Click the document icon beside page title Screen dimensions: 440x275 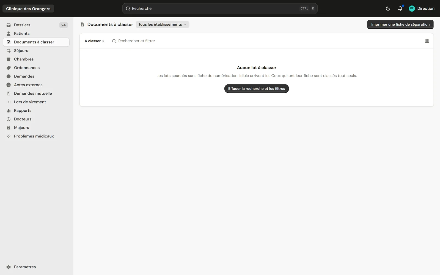[x=82, y=24]
